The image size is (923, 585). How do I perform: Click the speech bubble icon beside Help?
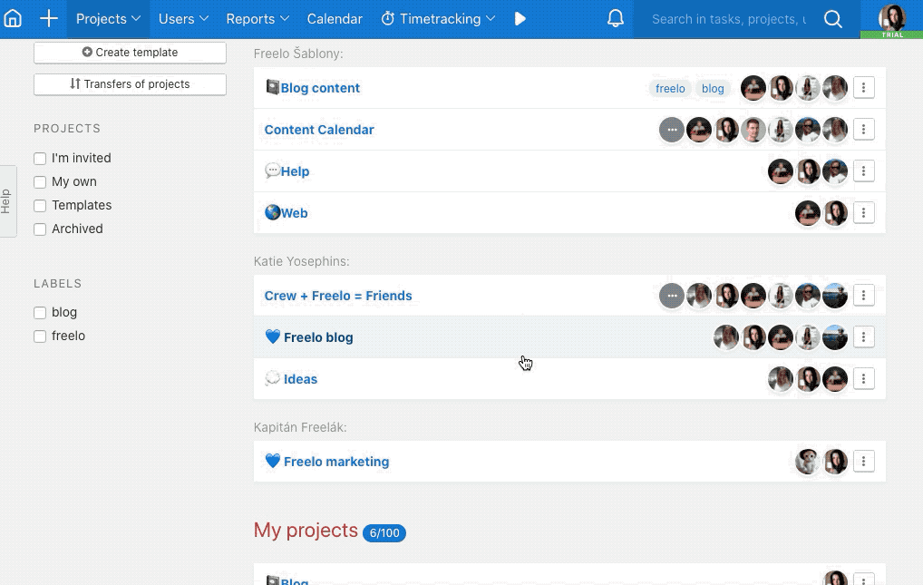click(273, 171)
